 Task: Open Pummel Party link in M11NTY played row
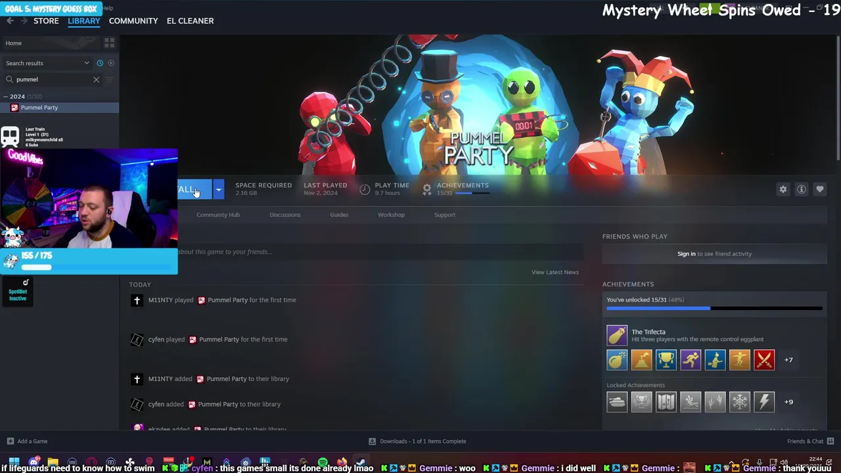point(228,300)
